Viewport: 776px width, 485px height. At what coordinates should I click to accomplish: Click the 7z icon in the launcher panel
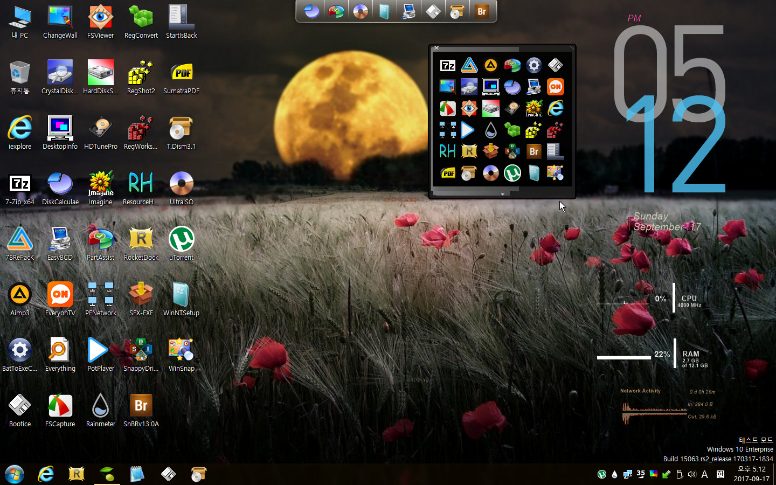pos(448,66)
